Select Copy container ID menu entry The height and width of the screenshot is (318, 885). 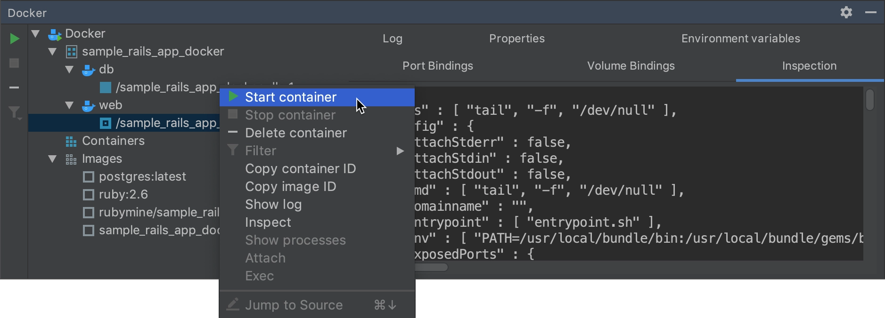[x=317, y=169]
